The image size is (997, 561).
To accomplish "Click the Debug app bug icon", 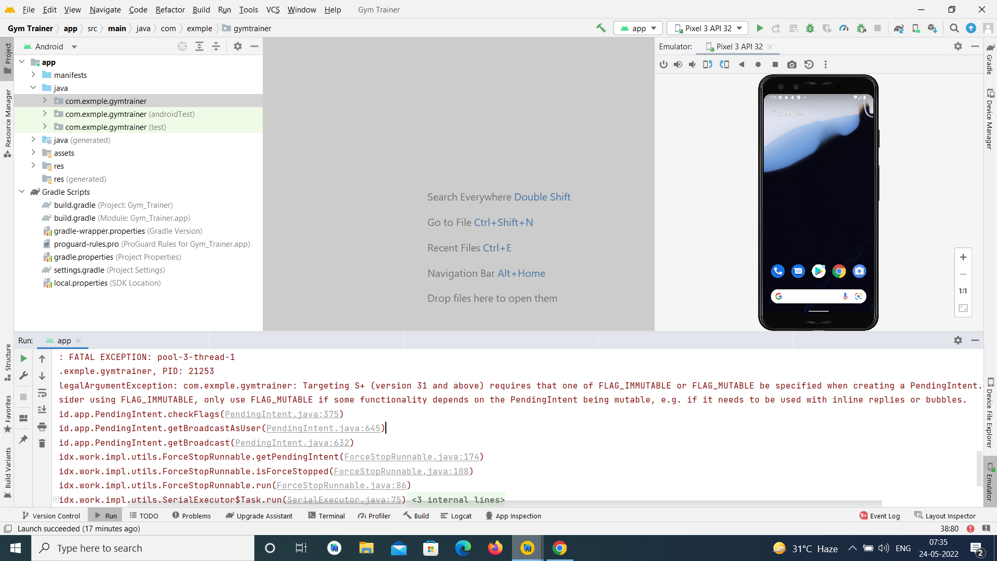I will (x=810, y=28).
